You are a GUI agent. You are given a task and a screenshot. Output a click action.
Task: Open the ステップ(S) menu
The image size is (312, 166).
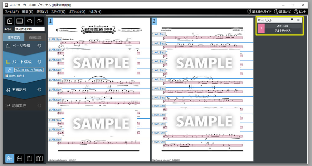58,12
